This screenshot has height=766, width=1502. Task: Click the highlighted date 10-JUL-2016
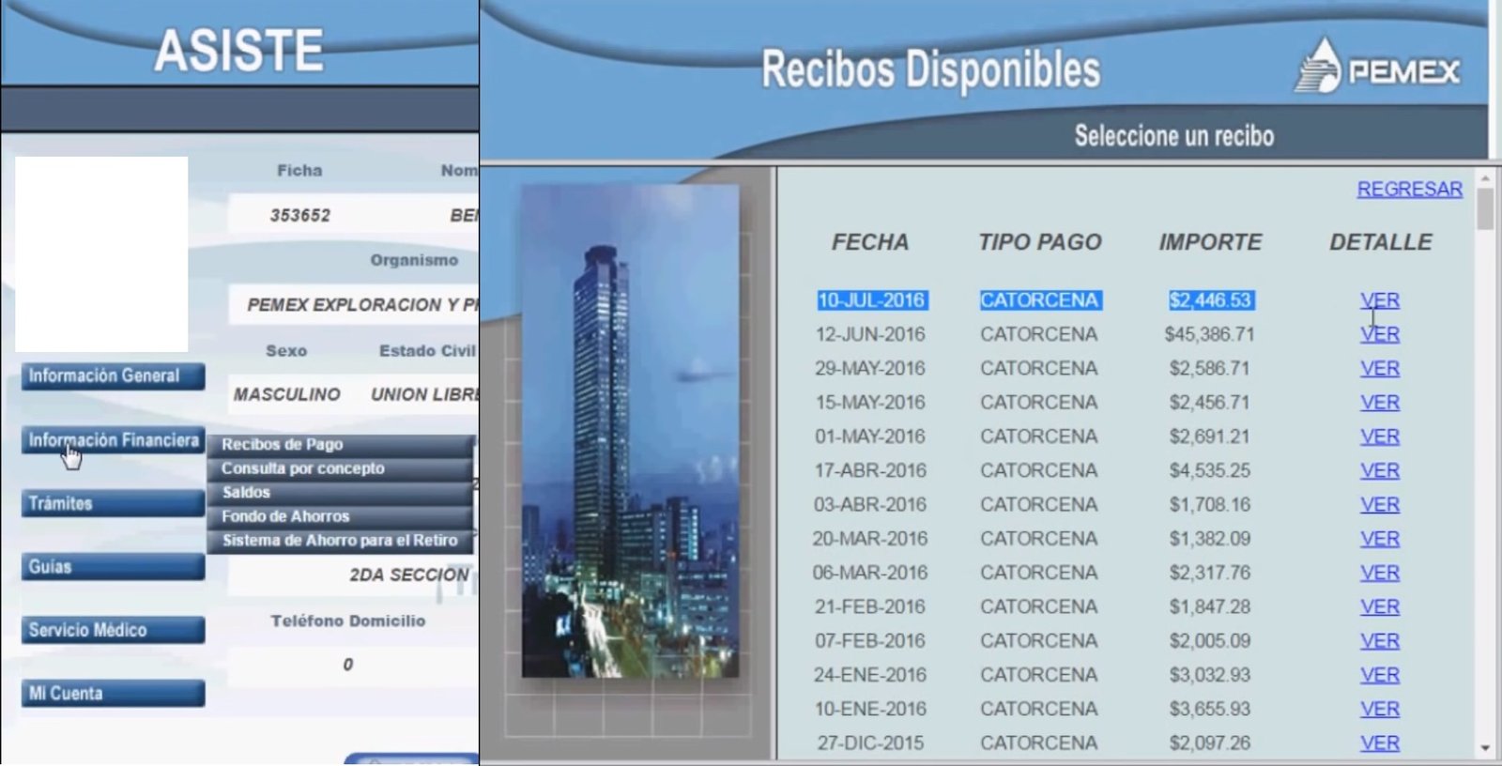click(x=872, y=300)
